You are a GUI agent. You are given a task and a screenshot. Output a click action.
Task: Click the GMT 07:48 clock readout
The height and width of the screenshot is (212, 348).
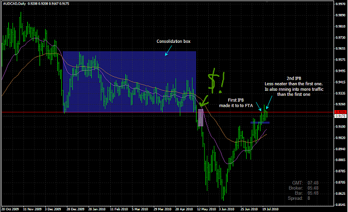pos(305,183)
